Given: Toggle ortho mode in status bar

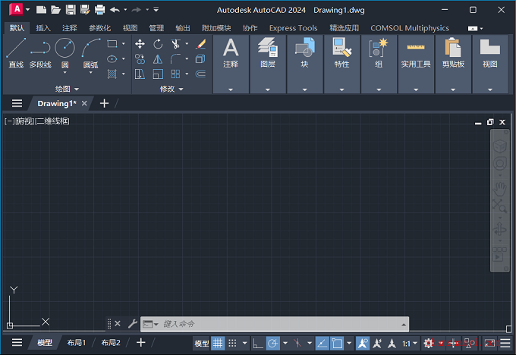Looking at the screenshot, I should coord(258,343).
